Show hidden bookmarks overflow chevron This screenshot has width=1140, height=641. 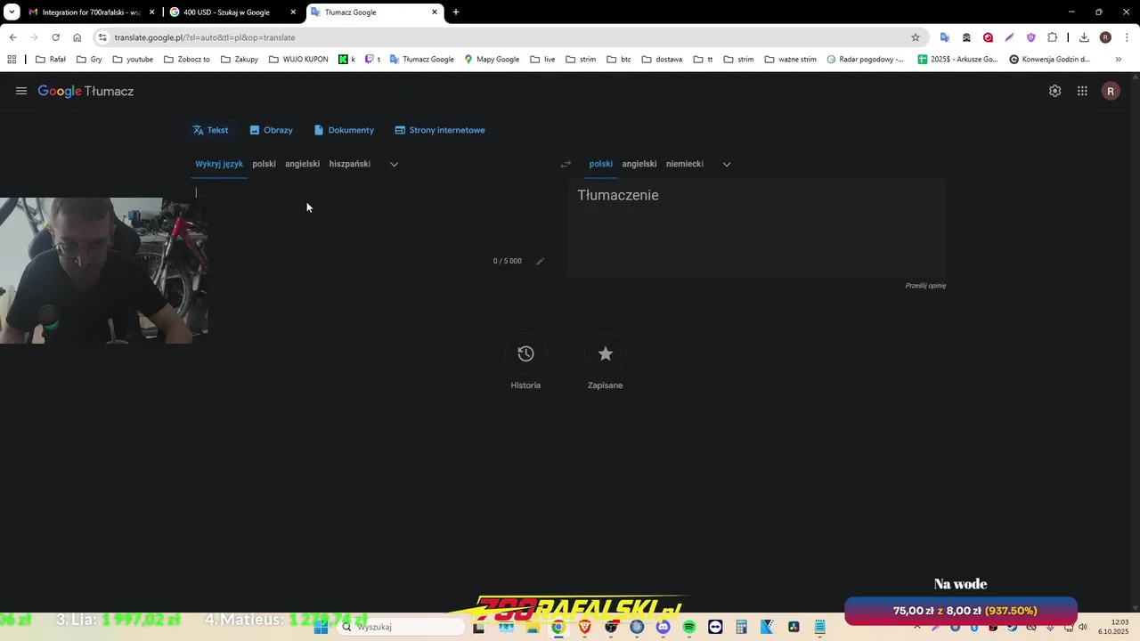point(1119,60)
